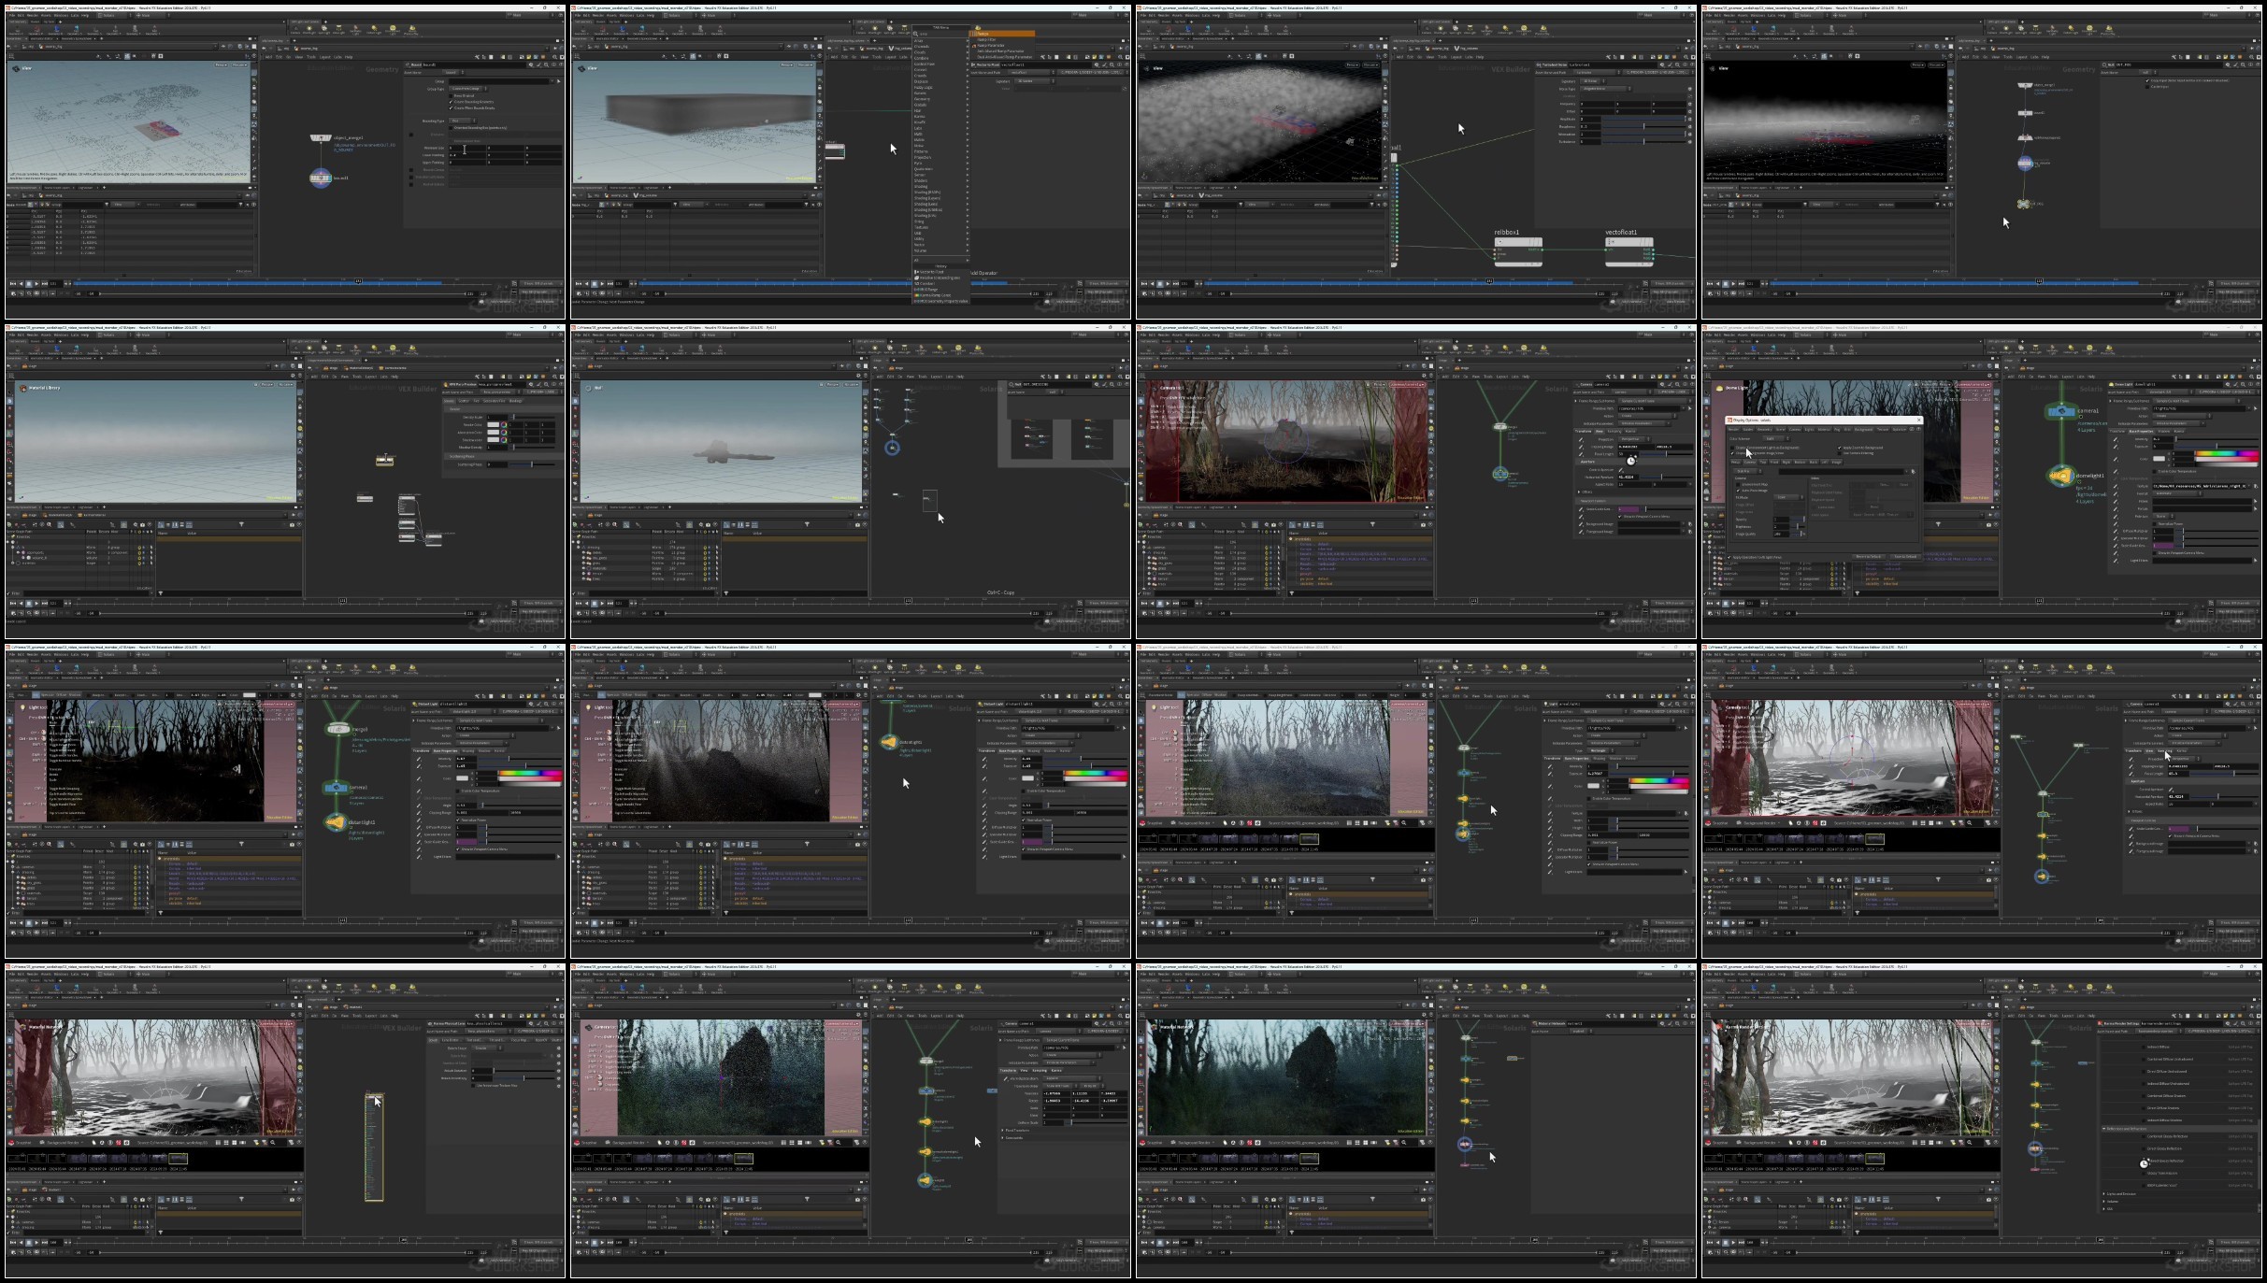Click the timeline frame marker in Light tool frame
Viewport: 2267px width, 1283px height.
coord(342,919)
